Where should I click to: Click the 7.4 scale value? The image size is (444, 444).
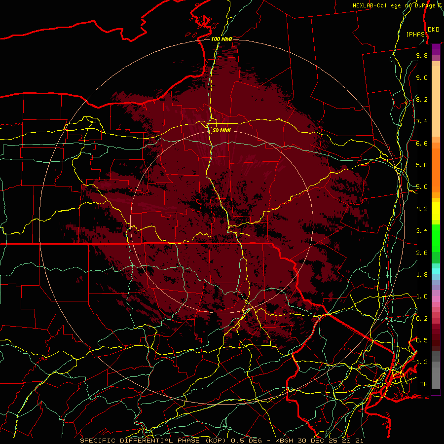[422, 121]
